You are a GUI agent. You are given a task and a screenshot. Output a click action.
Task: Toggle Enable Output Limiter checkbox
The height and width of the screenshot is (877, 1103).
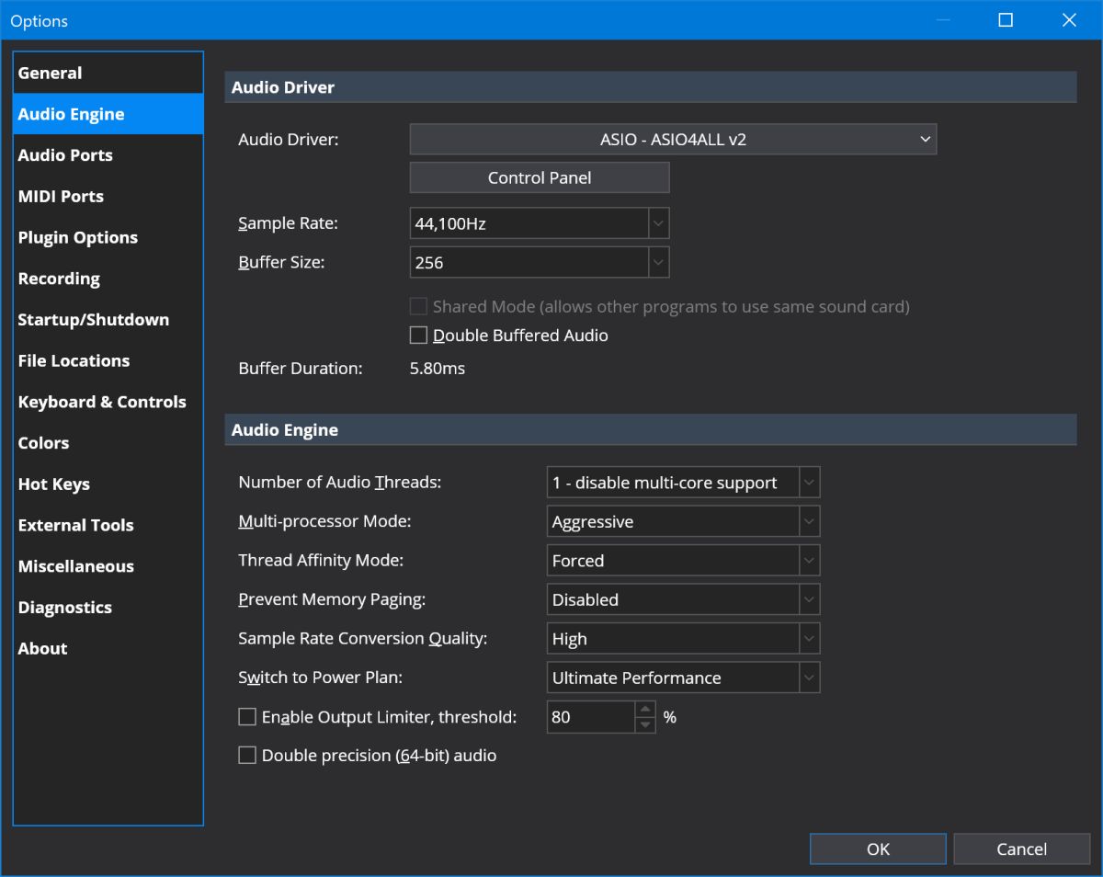[x=247, y=717]
